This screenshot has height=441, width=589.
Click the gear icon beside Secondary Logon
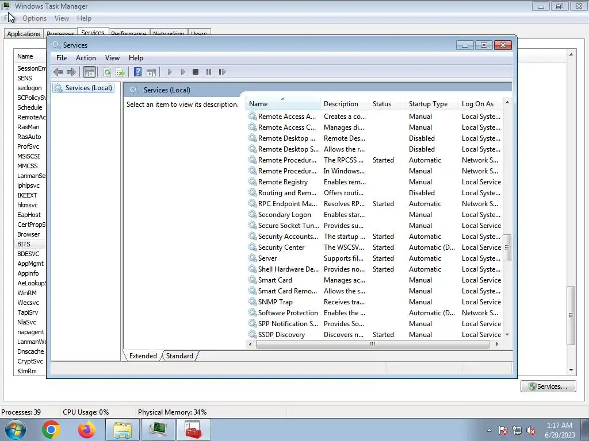point(253,215)
